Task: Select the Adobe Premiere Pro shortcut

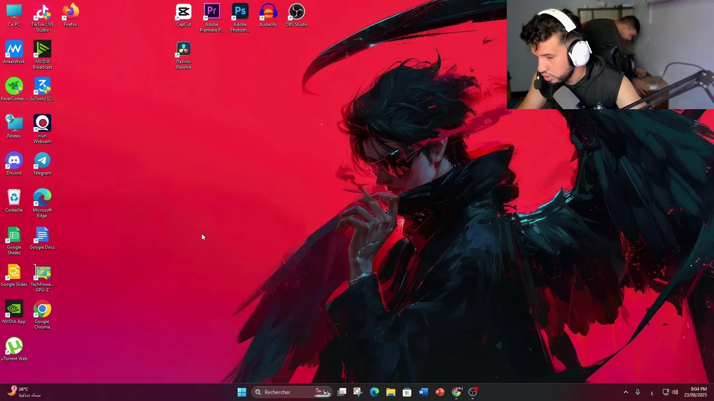Action: tap(212, 18)
